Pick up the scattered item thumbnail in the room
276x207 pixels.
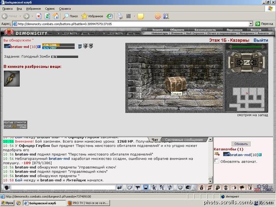pyautogui.click(x=11, y=79)
